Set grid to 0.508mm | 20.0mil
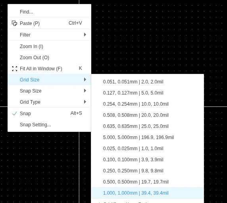 [x=148, y=115]
